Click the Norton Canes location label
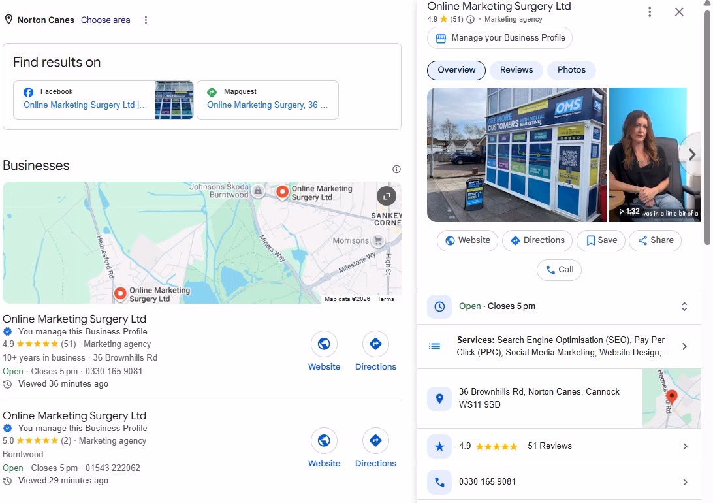 point(46,20)
